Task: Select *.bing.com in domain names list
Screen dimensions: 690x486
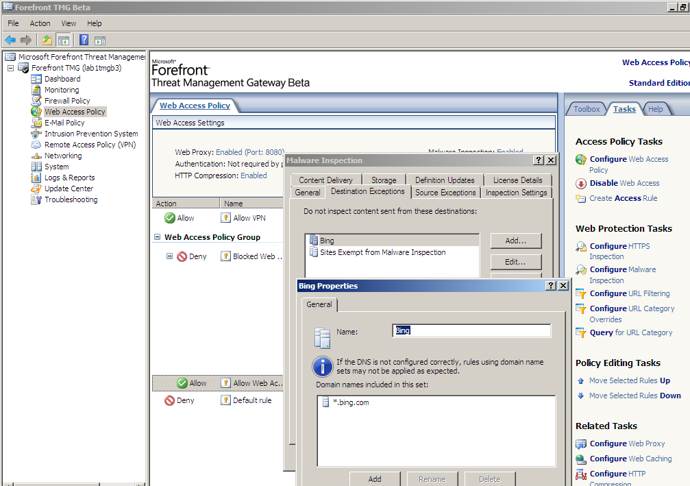Action: coord(351,402)
